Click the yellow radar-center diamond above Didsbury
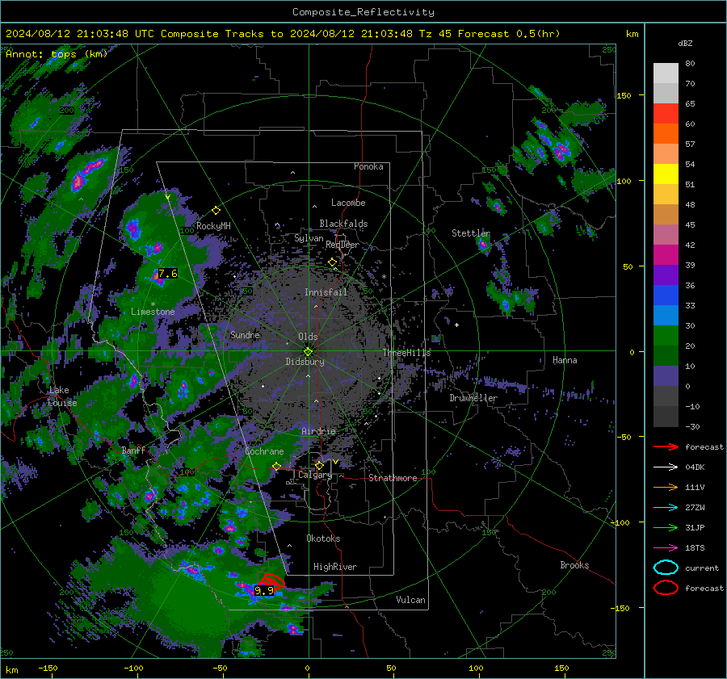This screenshot has width=727, height=679. coord(308,351)
